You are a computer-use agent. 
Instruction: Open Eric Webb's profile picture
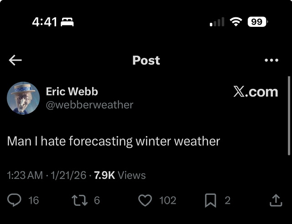[23, 98]
